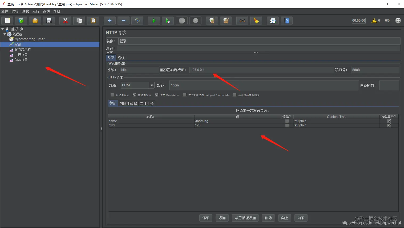Click the 向下 button
404x228 pixels.
[x=301, y=218]
